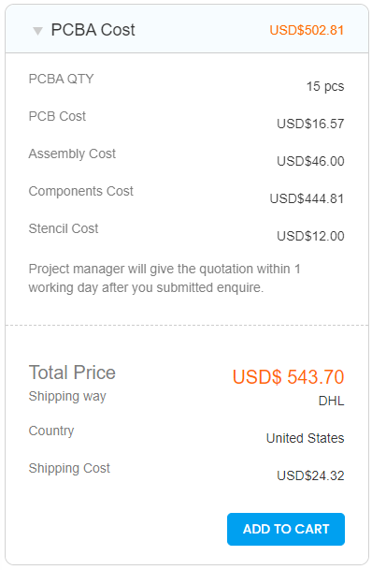
Task: Click the USD$444.81 components value
Action: point(307,198)
